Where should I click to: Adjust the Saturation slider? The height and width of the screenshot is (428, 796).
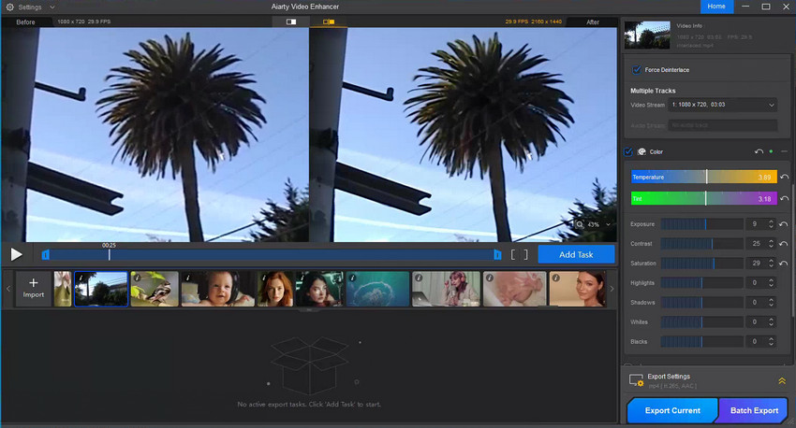(701, 264)
